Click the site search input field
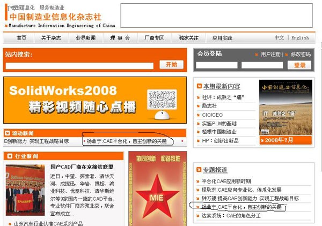The height and width of the screenshot is (226, 322). [80, 65]
